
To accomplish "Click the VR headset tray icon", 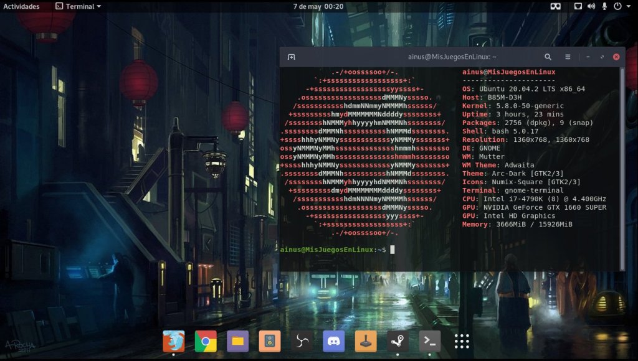I will pyautogui.click(x=555, y=6).
